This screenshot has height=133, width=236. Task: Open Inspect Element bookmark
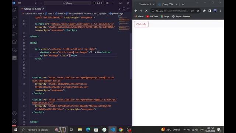click(x=181, y=16)
